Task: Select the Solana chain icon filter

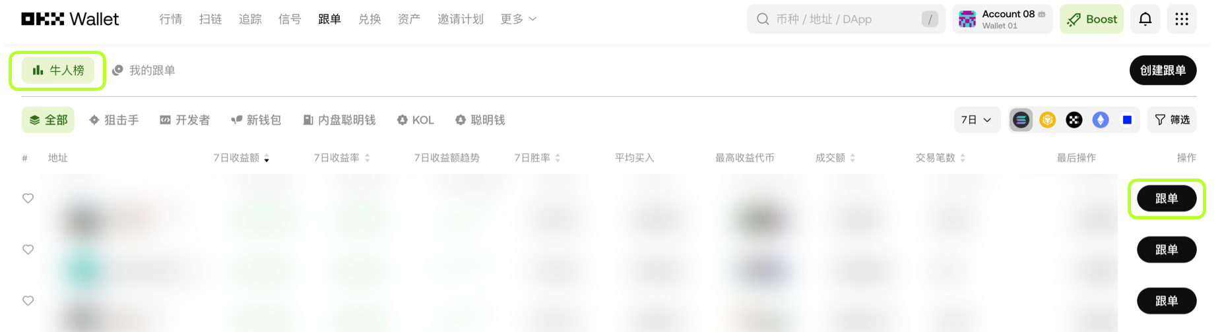Action: coord(1021,120)
